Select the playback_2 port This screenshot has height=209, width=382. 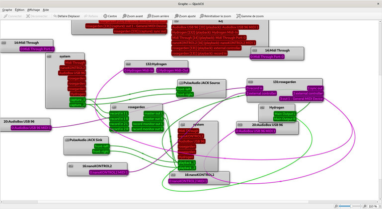(187, 168)
